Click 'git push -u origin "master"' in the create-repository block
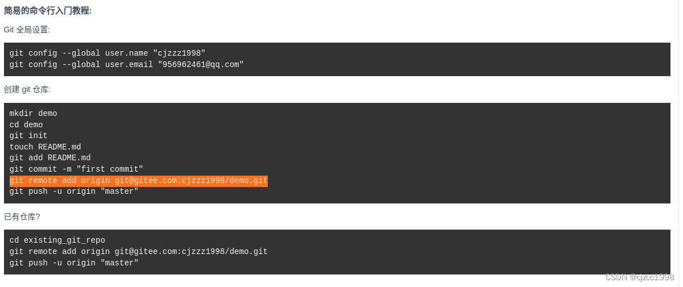Viewport: 683px width, 287px height. pos(74,192)
